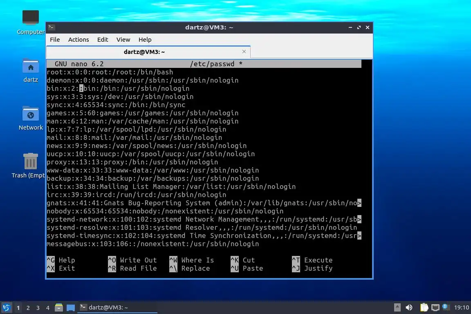Click the nobody:x:65534 line
The height and width of the screenshot is (314, 471).
(165, 211)
